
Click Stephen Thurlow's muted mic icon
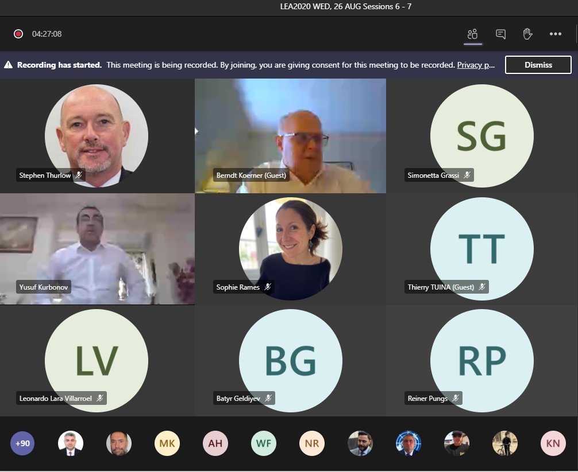[79, 175]
